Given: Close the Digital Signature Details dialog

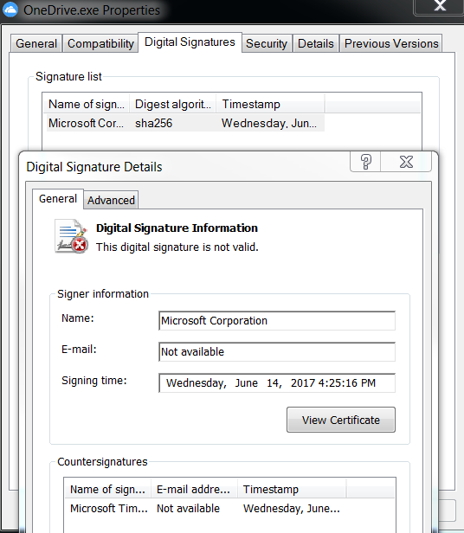Looking at the screenshot, I should pos(406,162).
